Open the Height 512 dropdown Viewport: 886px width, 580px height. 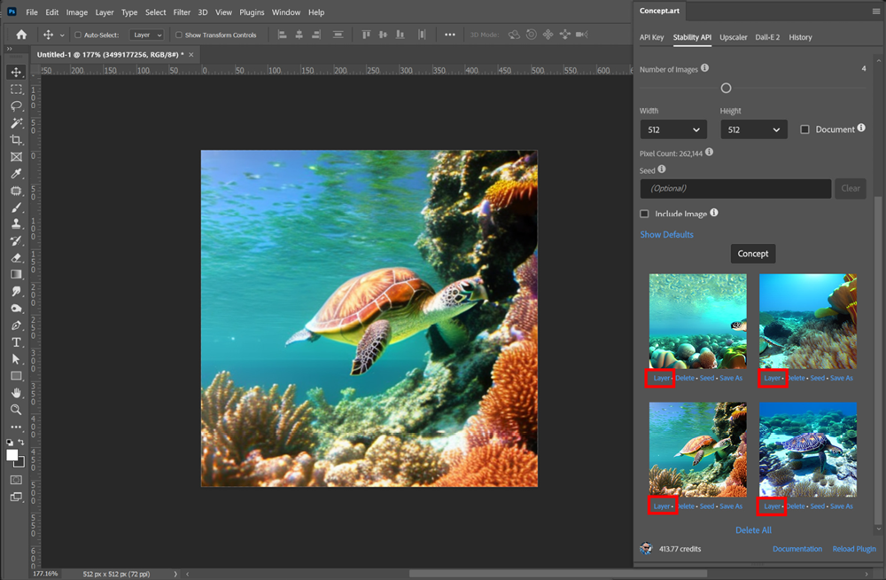(x=753, y=129)
